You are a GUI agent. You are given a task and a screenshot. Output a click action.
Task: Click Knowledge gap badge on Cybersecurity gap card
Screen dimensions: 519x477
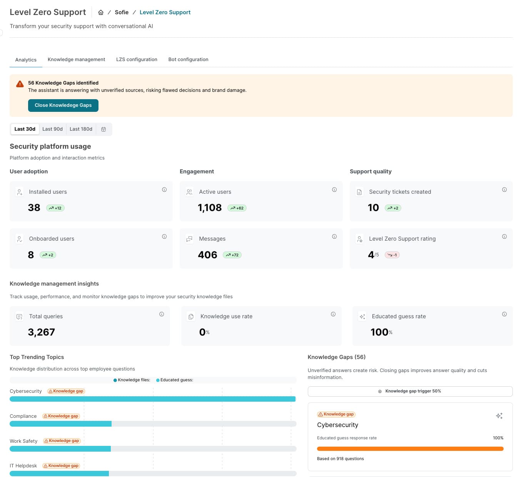[336, 414]
